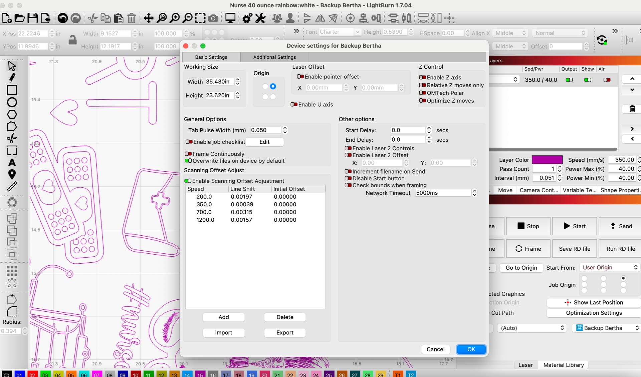Viewport: 641px width, 377px height.
Task: Click the monitor preview icon
Action: tap(230, 18)
